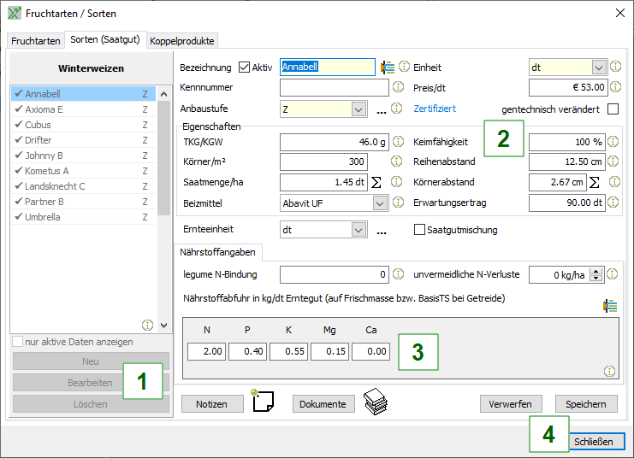Select Landsknecht C in variety list
This screenshot has height=458, width=634.
click(x=56, y=186)
